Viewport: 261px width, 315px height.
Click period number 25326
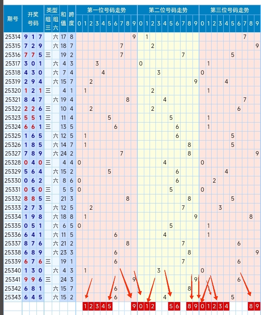pos(13,145)
